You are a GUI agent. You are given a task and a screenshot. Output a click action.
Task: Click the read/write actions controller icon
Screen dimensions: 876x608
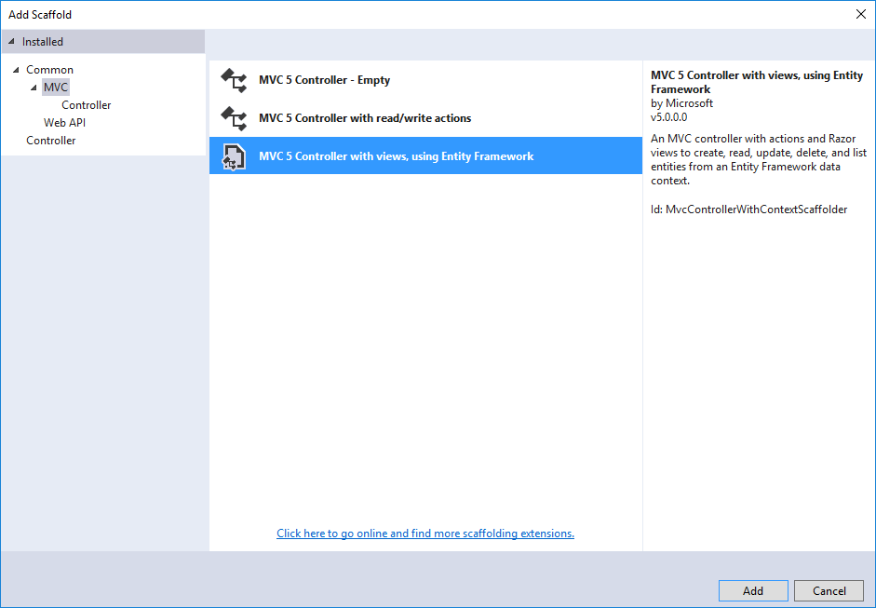click(234, 118)
